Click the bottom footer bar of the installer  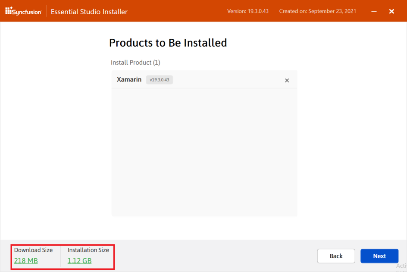[x=203, y=256]
